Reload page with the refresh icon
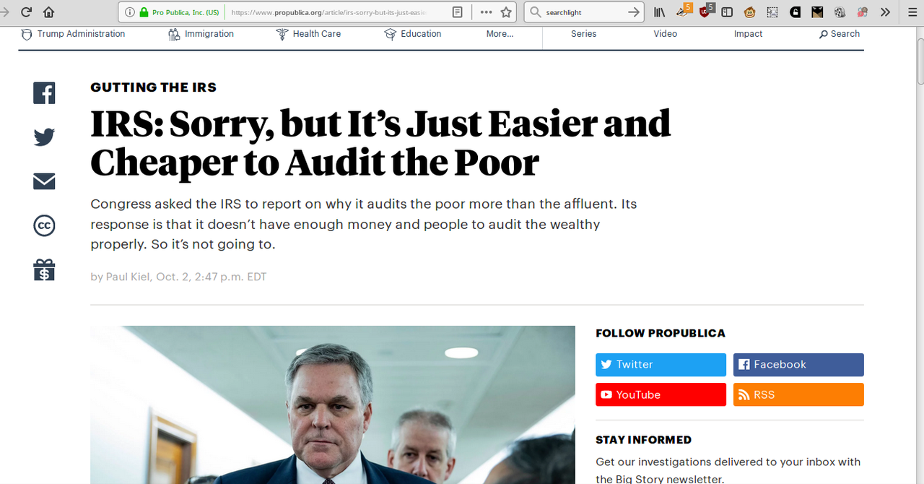Viewport: 924px width, 484px height. [26, 12]
